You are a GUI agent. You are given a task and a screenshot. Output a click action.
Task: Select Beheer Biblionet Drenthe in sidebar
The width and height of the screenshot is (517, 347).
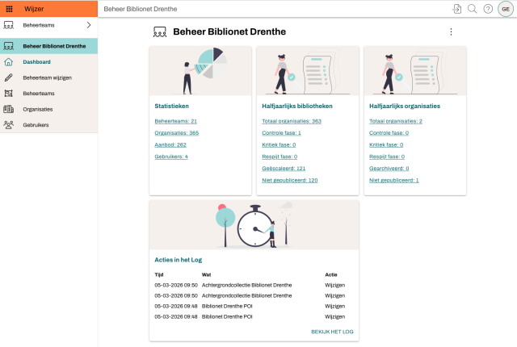(x=53, y=46)
